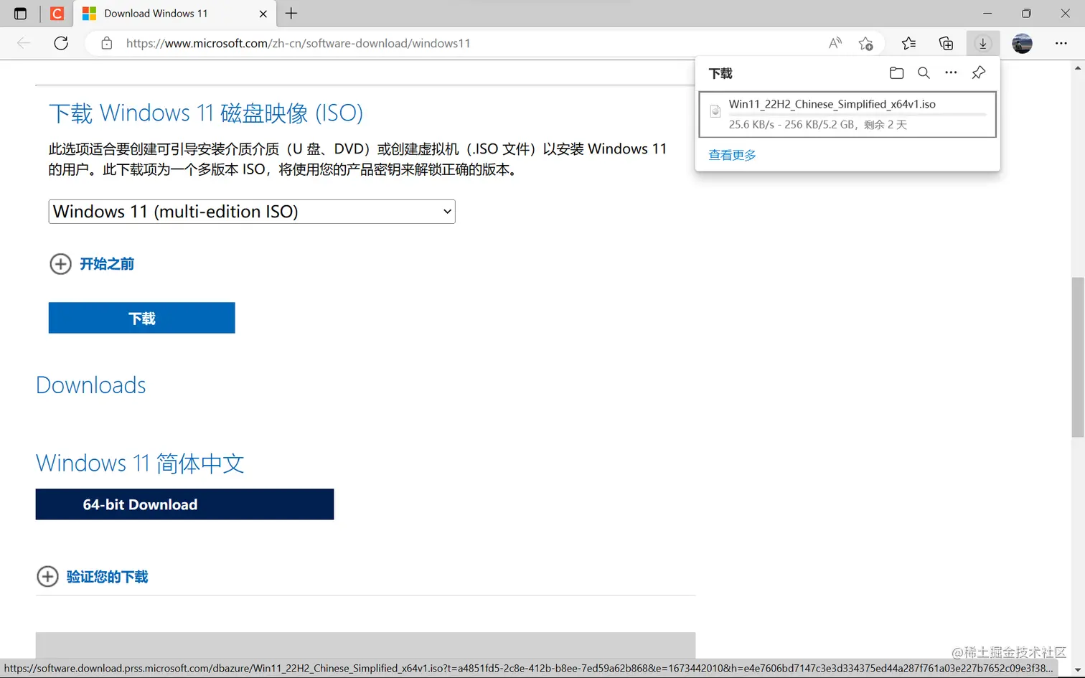1085x678 pixels.
Task: Expand the 开始之前 section
Action: 92,264
